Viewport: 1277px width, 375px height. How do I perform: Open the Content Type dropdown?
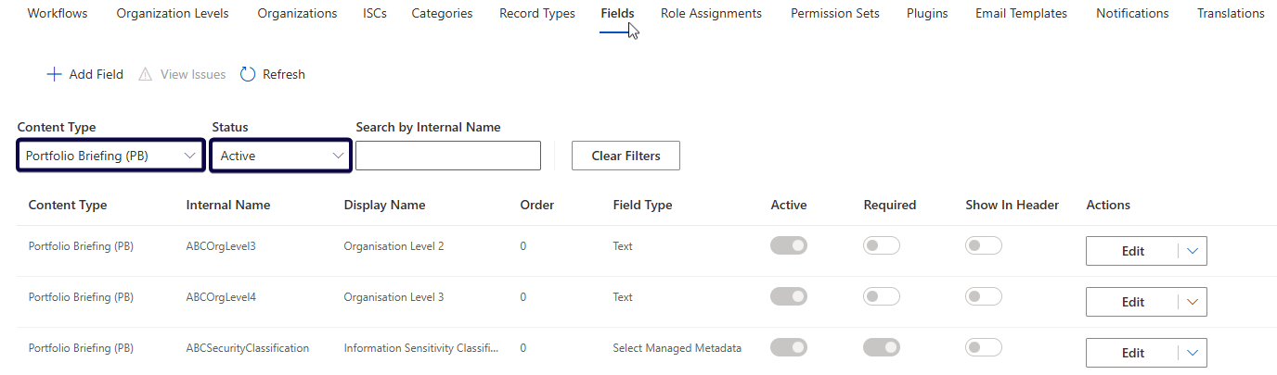pyautogui.click(x=110, y=156)
